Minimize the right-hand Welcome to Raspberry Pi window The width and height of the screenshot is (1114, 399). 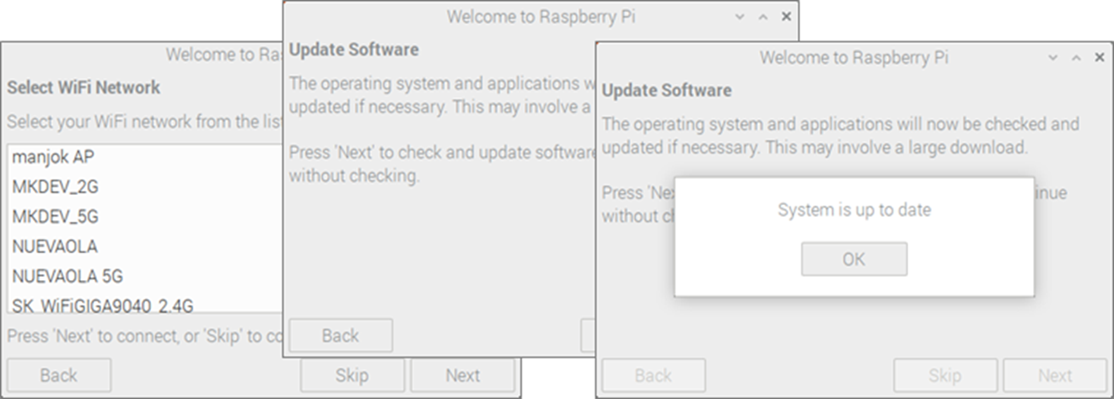click(1053, 57)
